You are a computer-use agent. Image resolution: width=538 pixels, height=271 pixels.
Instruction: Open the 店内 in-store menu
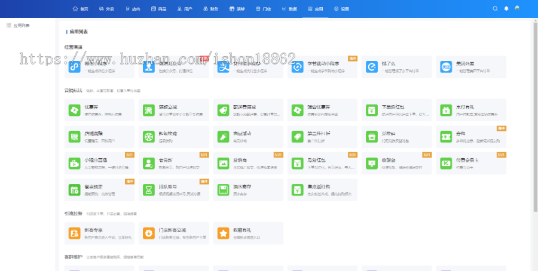133,9
